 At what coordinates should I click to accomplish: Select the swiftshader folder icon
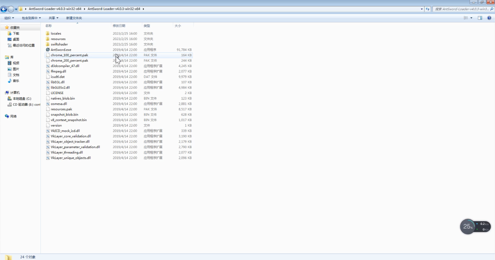[x=48, y=44]
